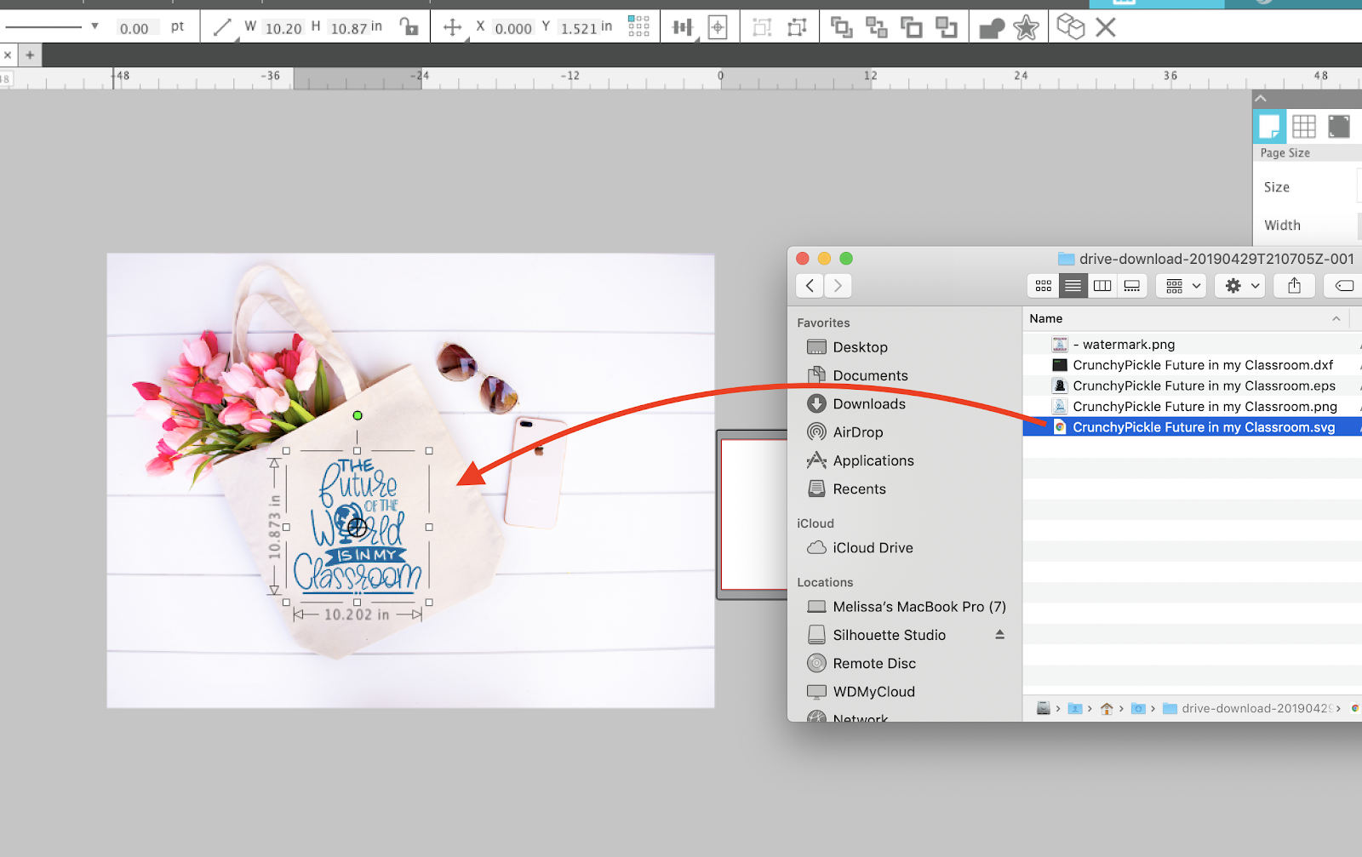Click the home folder in Finder path bar
The image size is (1362, 857).
tap(1107, 708)
